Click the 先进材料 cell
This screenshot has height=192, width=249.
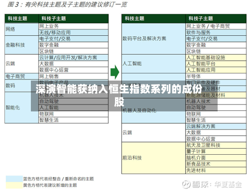(216, 170)
